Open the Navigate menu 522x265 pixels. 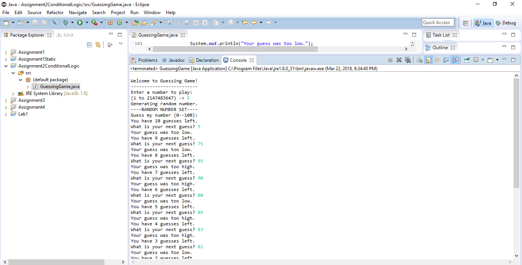click(78, 13)
